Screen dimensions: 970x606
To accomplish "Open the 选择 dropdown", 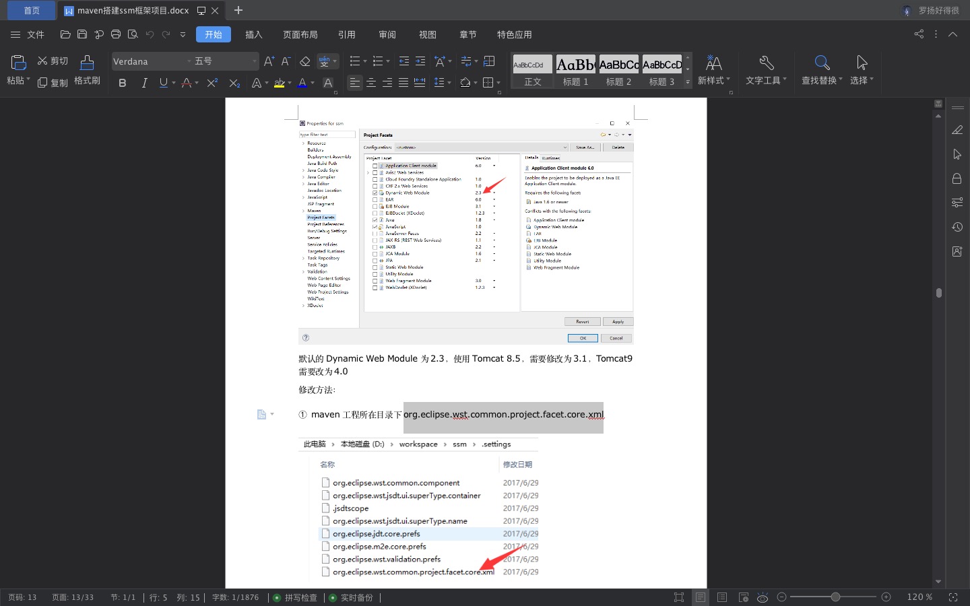I will pos(862,80).
